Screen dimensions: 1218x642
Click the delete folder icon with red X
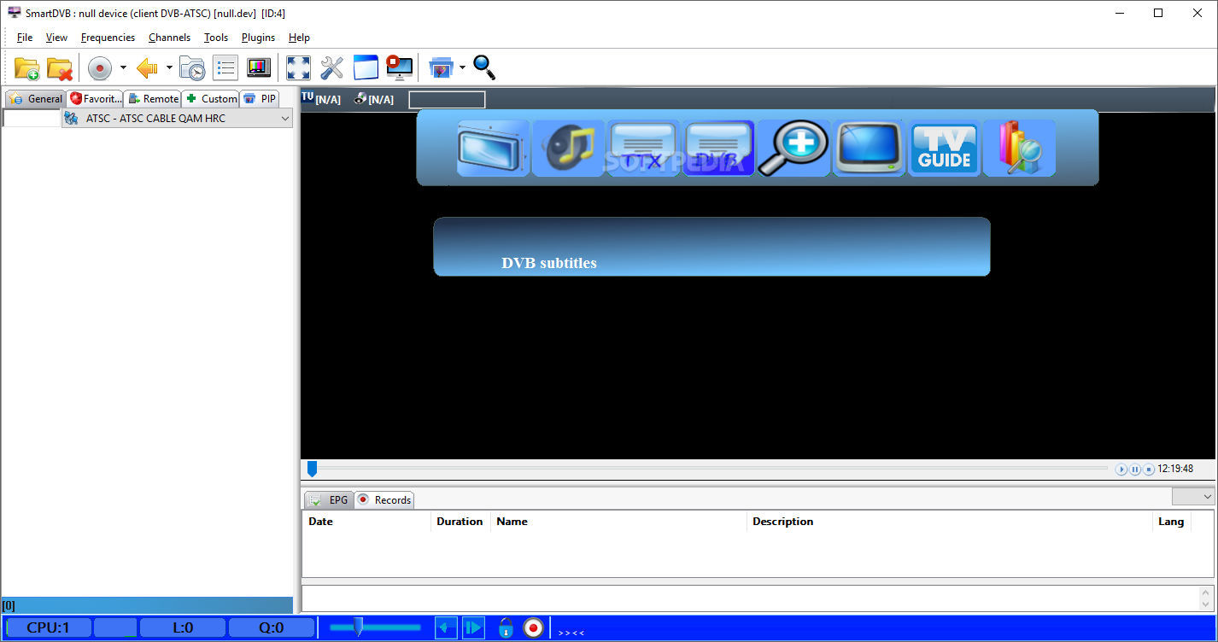[x=59, y=67]
